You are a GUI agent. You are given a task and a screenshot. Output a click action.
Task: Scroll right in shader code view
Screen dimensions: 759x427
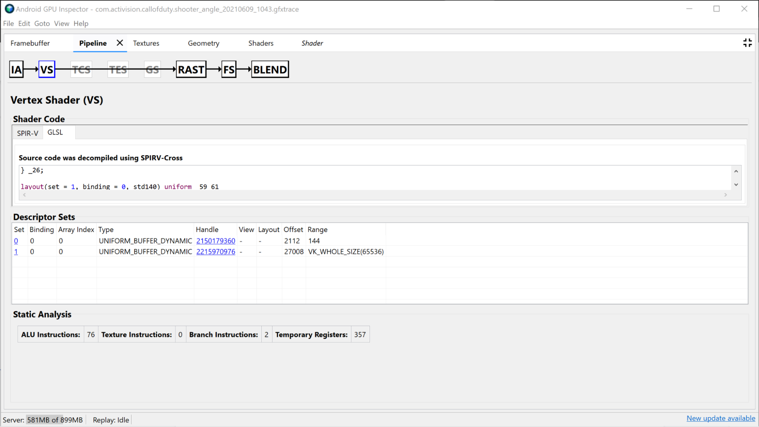click(x=726, y=195)
